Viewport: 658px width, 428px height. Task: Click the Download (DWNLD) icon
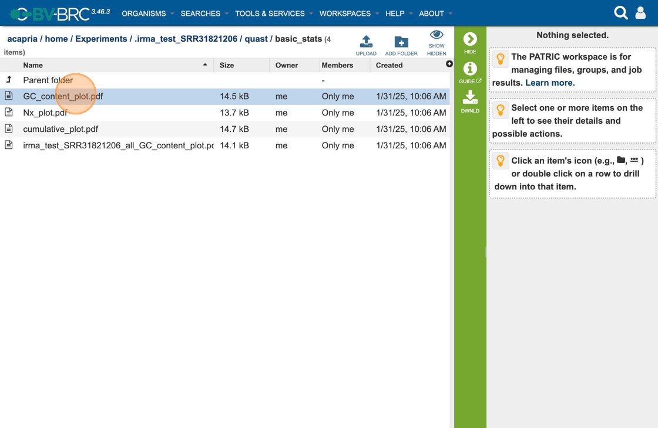(x=470, y=97)
